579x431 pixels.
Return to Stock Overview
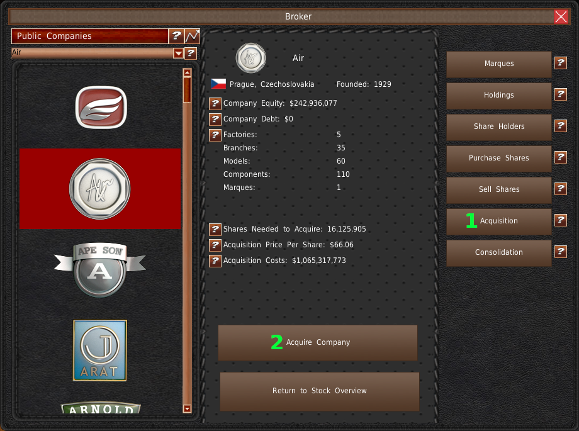319,391
